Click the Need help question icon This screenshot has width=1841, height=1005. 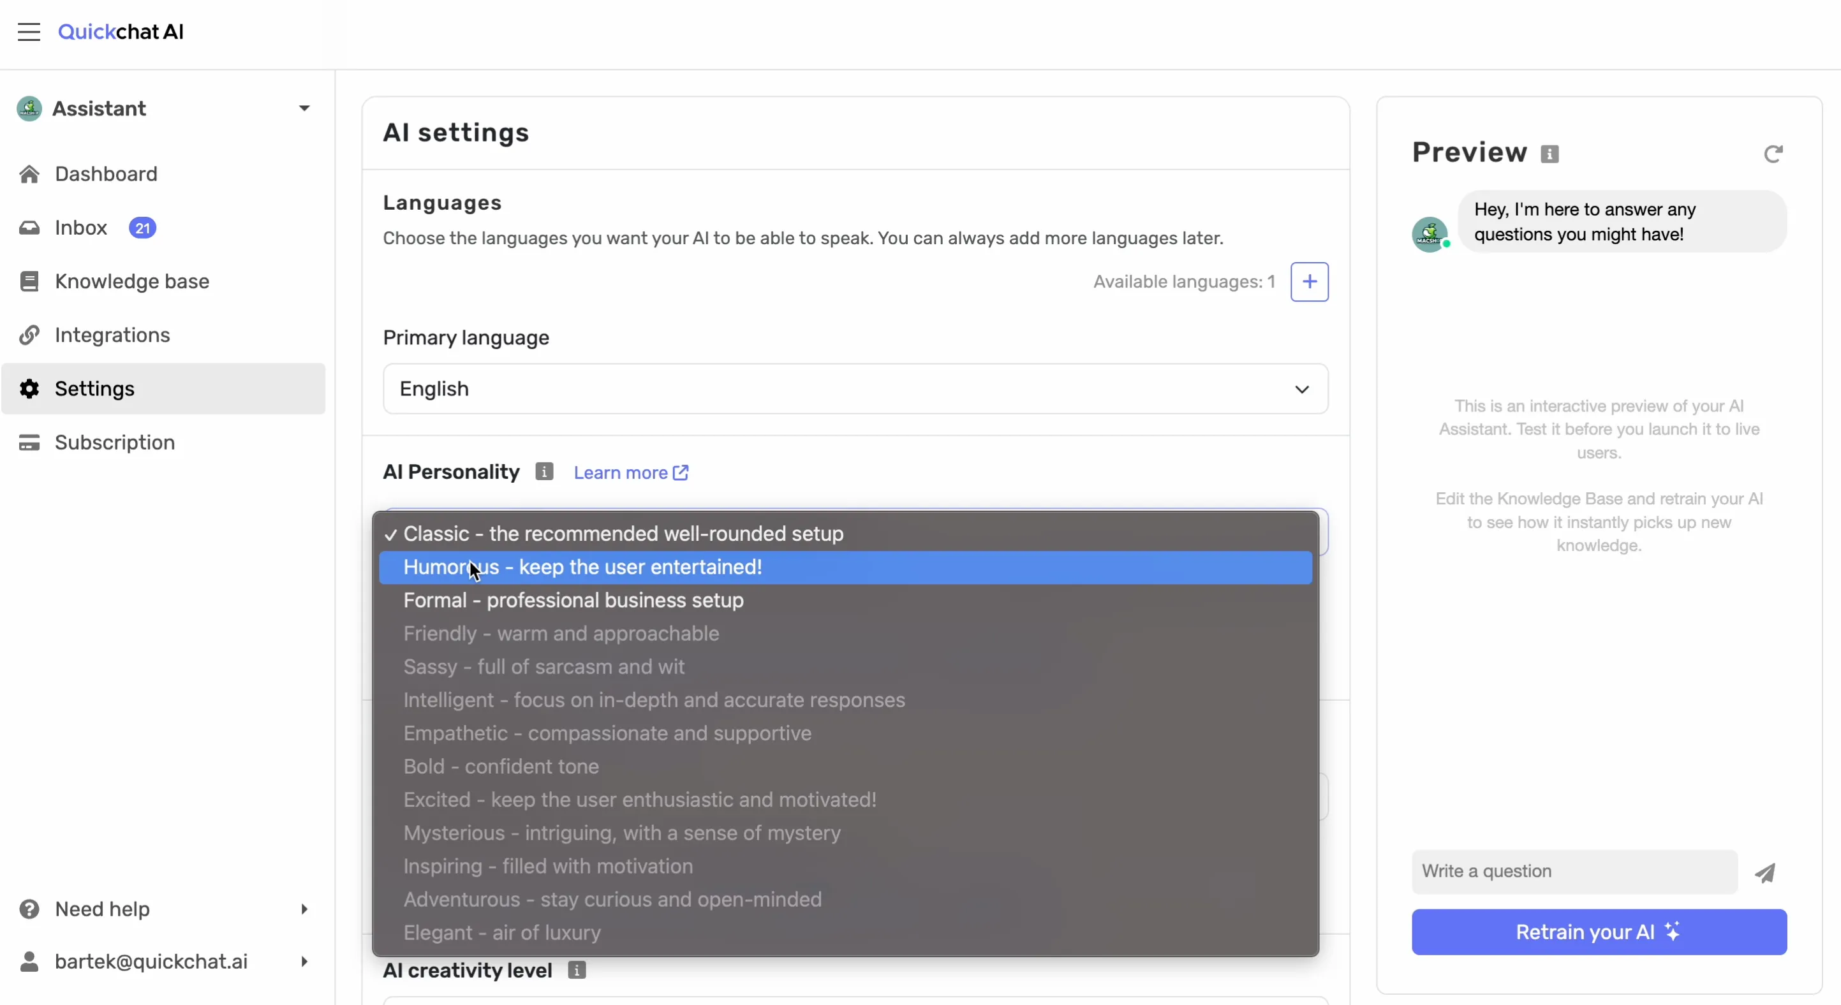(29, 909)
